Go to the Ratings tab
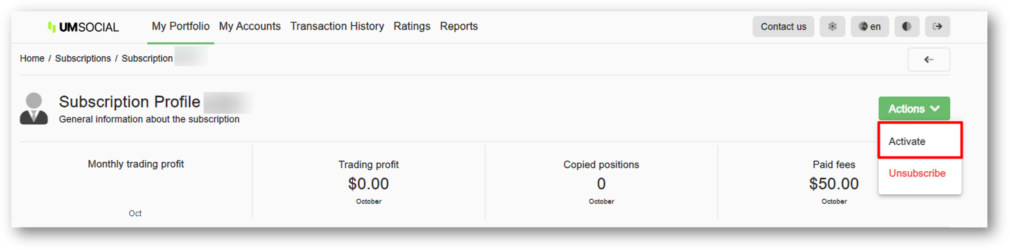 pyautogui.click(x=412, y=26)
